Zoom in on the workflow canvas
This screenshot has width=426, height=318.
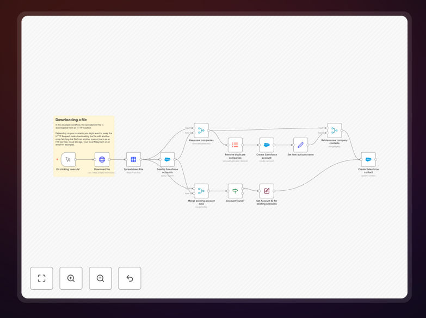pyautogui.click(x=71, y=278)
